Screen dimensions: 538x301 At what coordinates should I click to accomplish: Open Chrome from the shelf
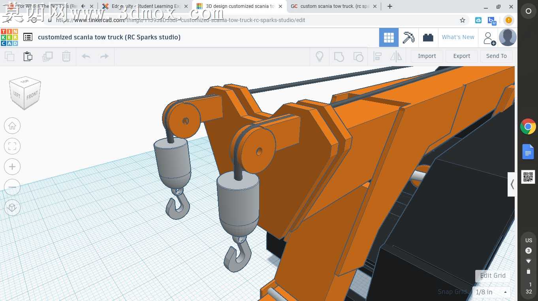coord(528,127)
